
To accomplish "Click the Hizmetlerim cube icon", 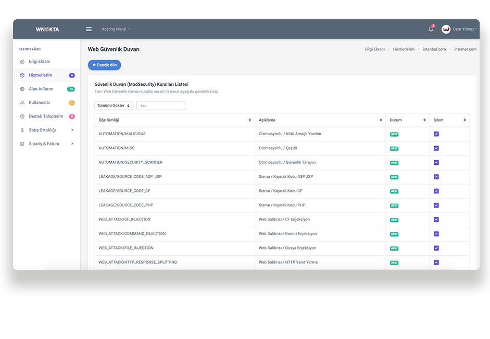I will (x=22, y=75).
